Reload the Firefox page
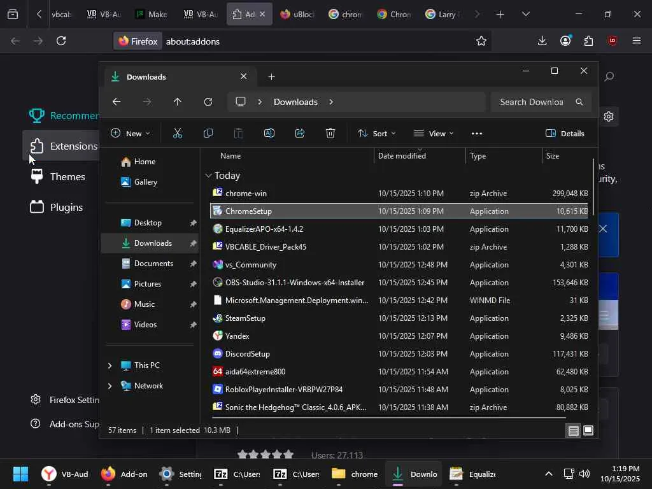The height and width of the screenshot is (489, 652). pos(61,41)
